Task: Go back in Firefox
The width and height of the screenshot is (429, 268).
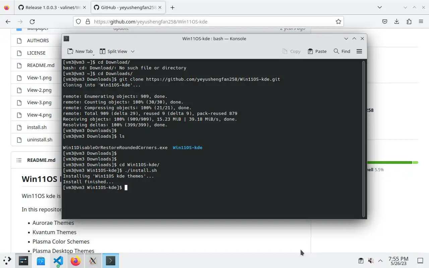Action: 8,21
